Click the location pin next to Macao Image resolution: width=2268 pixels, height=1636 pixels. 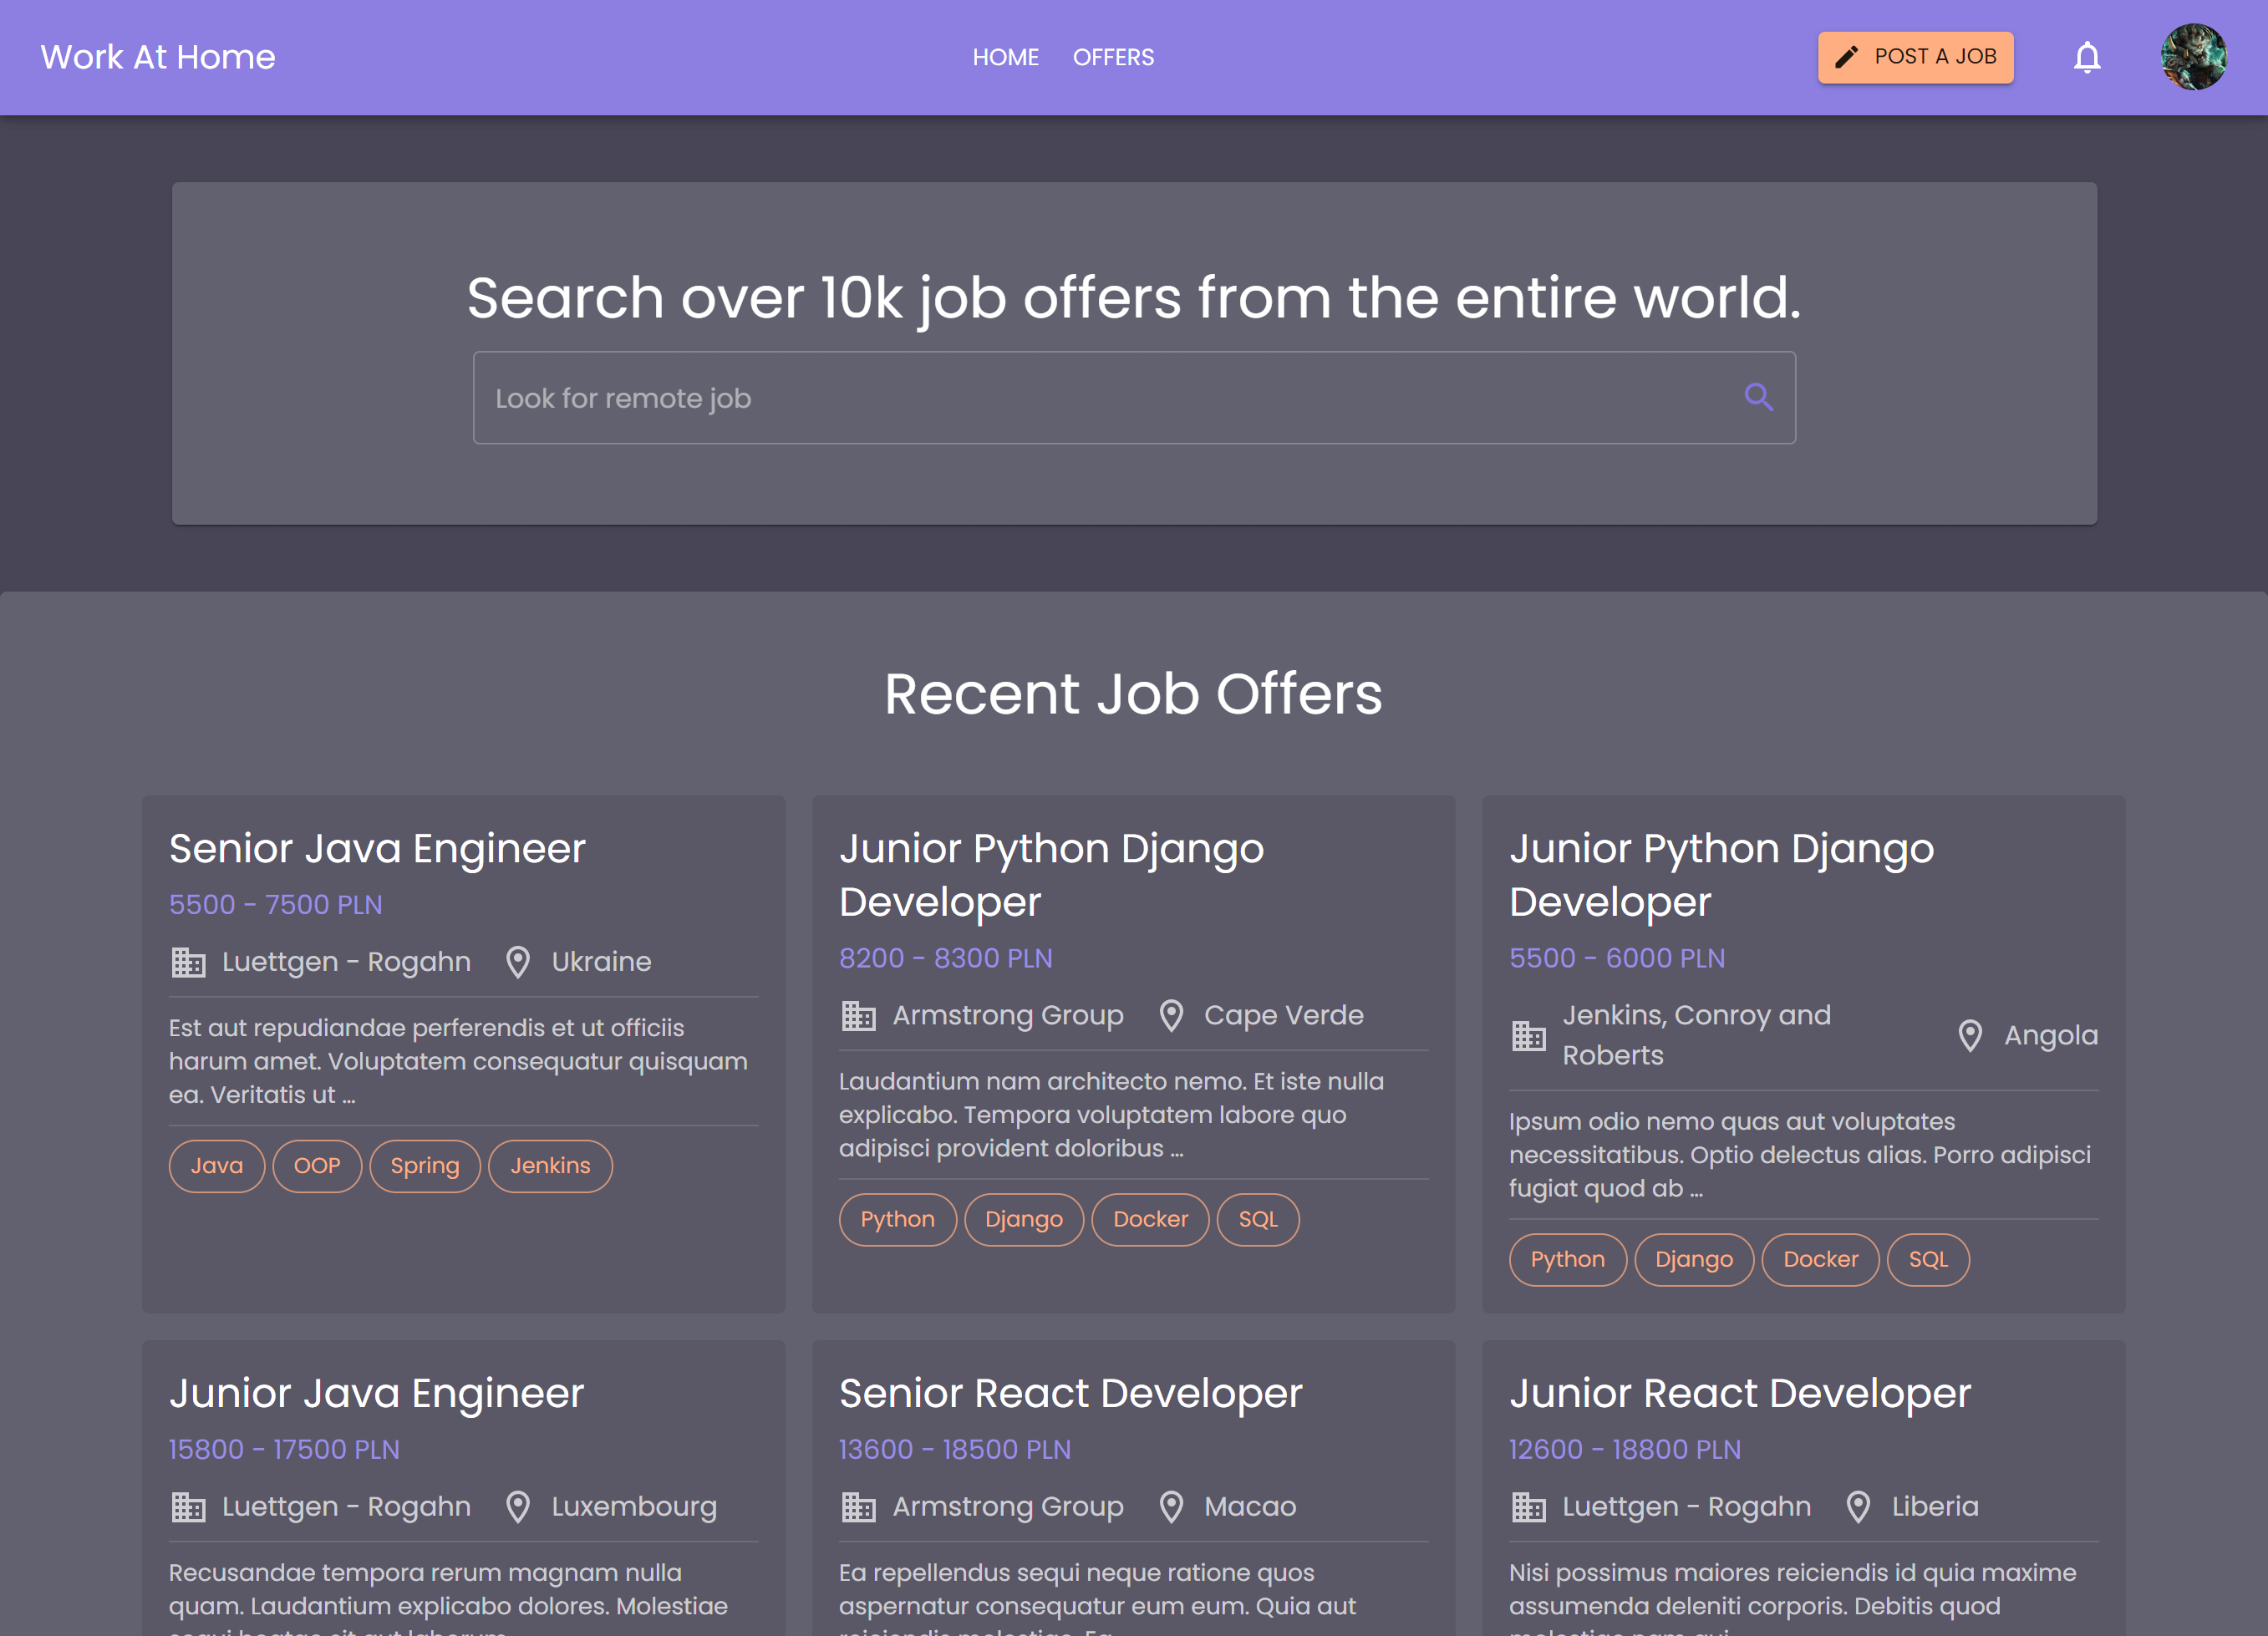pos(1170,1507)
